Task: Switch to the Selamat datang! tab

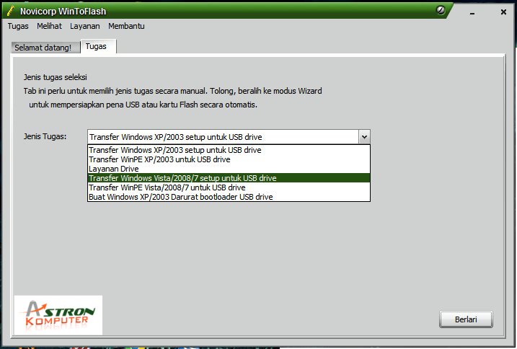Action: coord(45,47)
